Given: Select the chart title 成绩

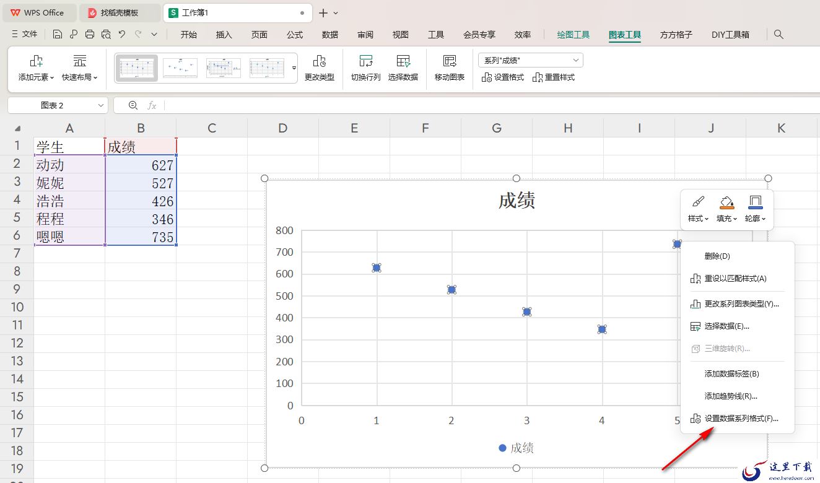Looking at the screenshot, I should 517,201.
